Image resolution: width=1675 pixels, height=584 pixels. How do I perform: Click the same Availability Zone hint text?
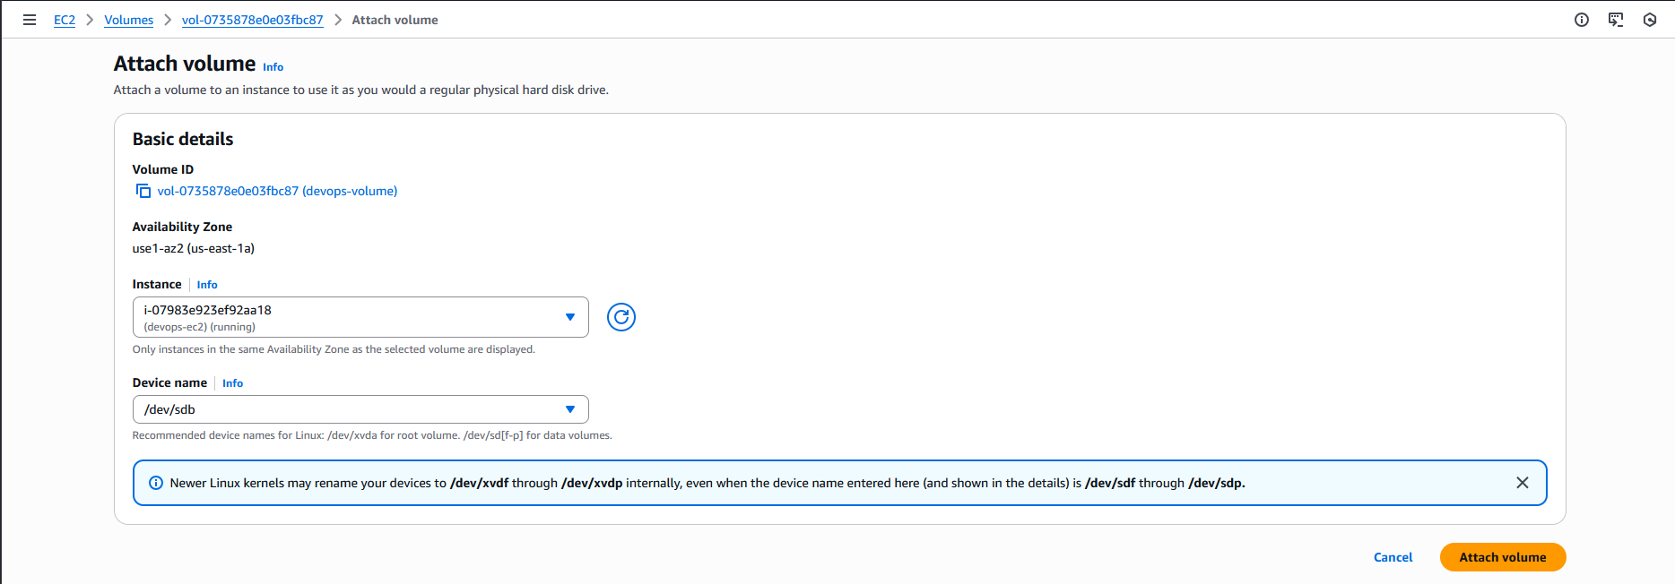[334, 349]
